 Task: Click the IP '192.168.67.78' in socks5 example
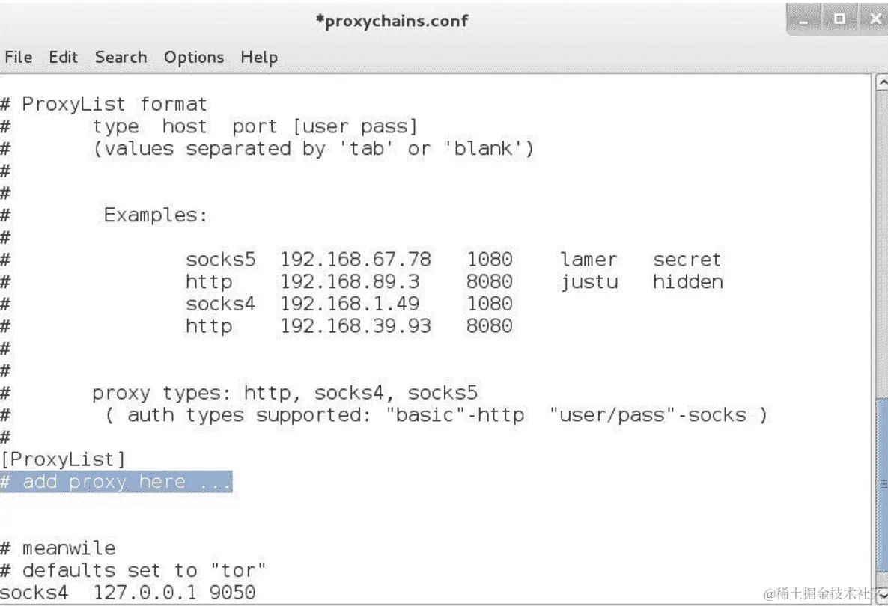(x=356, y=259)
